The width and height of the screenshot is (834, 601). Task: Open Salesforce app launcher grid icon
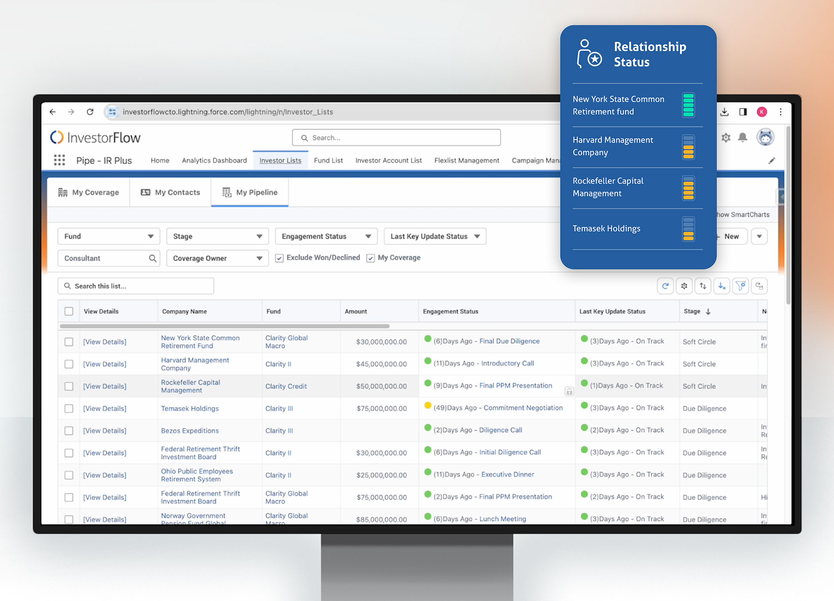point(60,160)
